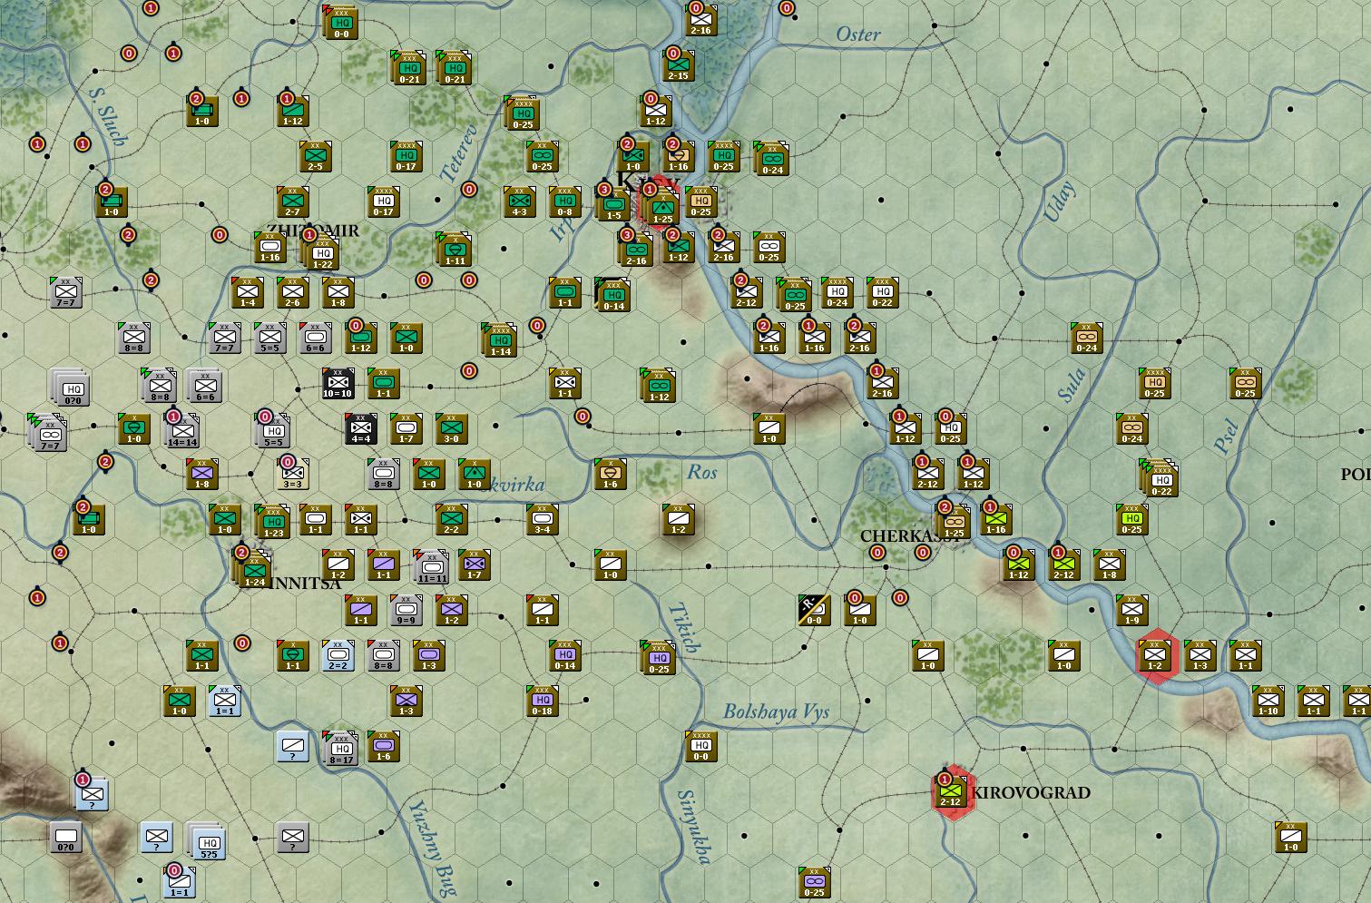Click the green 2-5 infantry counter

315,156
